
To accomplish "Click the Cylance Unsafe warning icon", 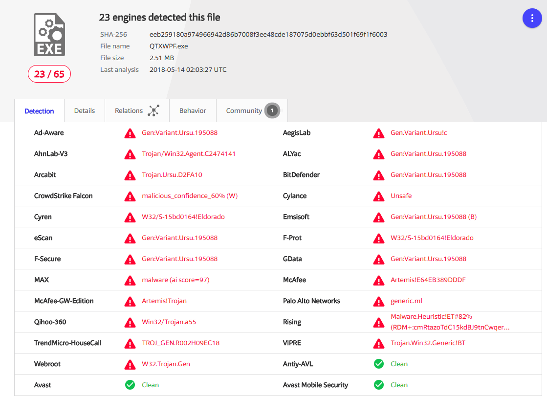I will (x=379, y=197).
